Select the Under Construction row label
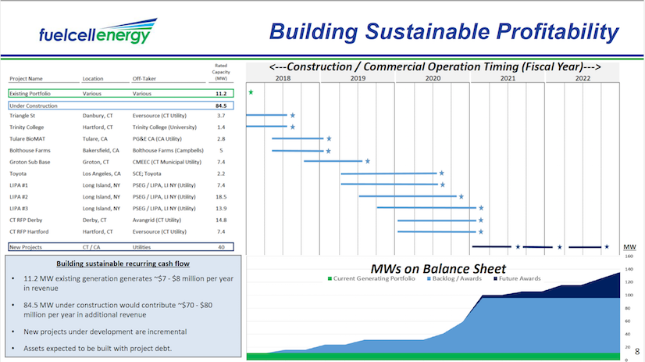 click(x=34, y=106)
